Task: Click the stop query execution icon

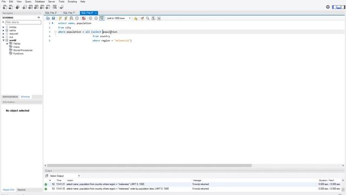Action: click(77, 18)
